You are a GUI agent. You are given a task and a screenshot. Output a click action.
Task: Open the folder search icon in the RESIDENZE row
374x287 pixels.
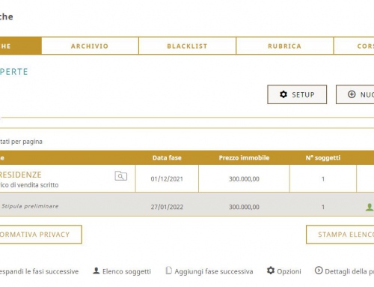121,176
